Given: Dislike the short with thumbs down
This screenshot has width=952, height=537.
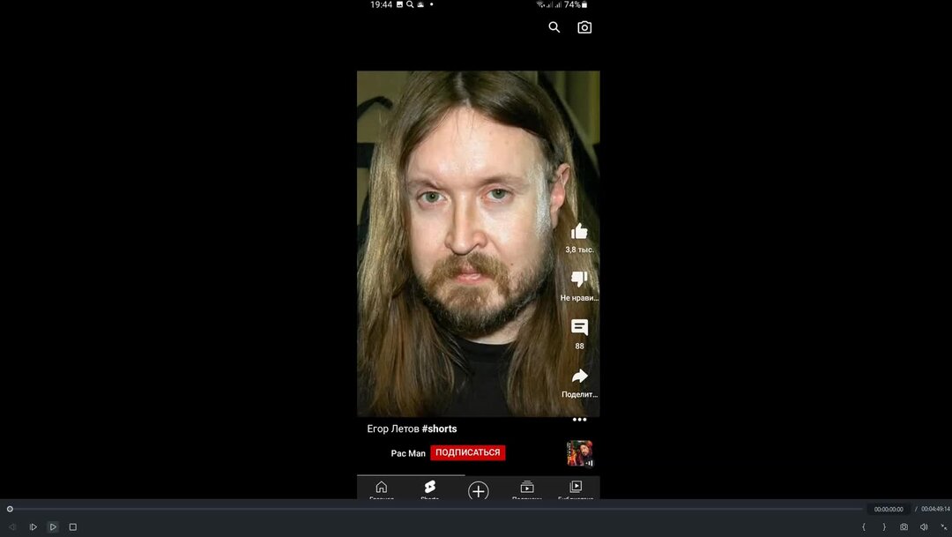Looking at the screenshot, I should click(x=579, y=279).
